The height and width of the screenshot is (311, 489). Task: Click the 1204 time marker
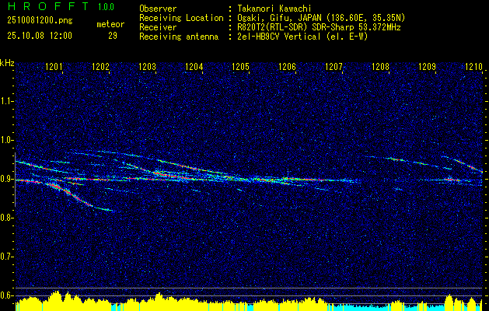click(x=194, y=66)
